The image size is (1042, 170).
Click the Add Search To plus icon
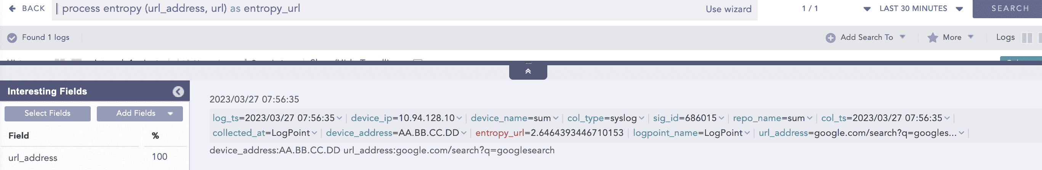(x=830, y=38)
